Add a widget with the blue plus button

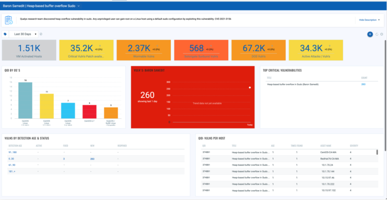point(370,34)
